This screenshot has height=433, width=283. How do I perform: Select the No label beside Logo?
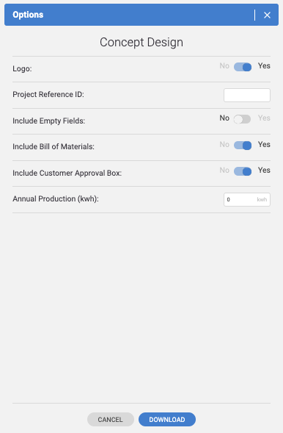click(224, 65)
